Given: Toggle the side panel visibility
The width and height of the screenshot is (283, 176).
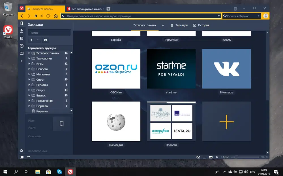Looking at the screenshot, I should pyautogui.click(x=22, y=157).
